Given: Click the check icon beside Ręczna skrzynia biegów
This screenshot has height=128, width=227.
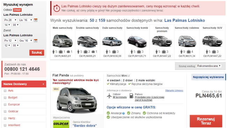Looking at the screenshot, I should (130, 84).
